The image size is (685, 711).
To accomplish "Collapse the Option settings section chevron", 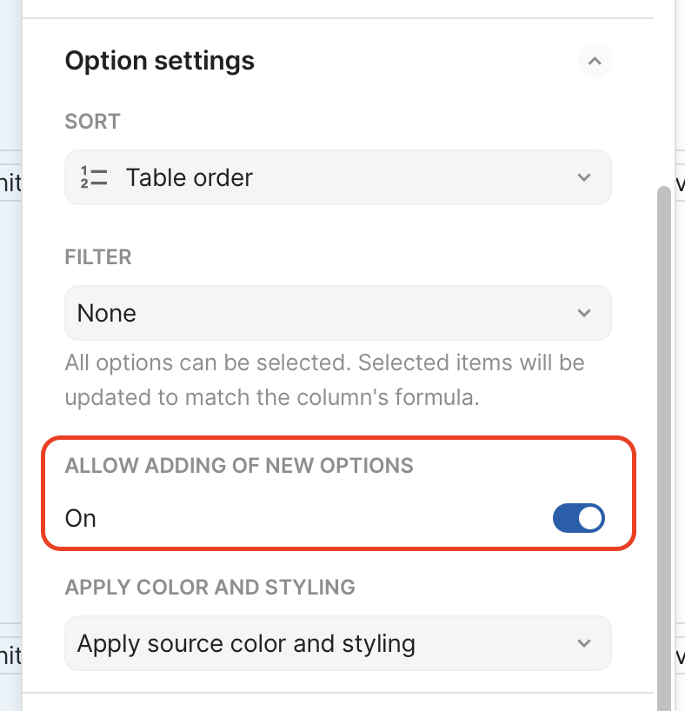I will pyautogui.click(x=595, y=61).
